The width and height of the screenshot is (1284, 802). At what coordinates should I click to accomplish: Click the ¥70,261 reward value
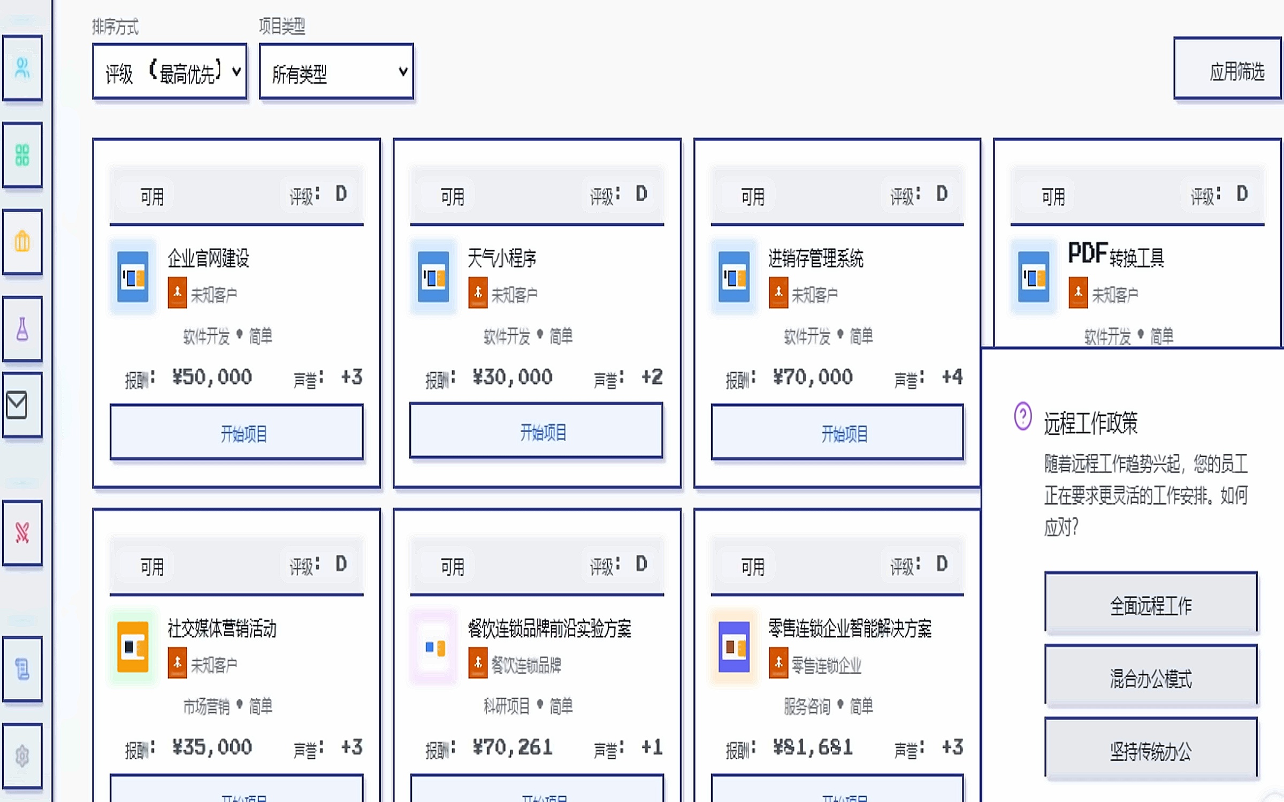coord(512,747)
